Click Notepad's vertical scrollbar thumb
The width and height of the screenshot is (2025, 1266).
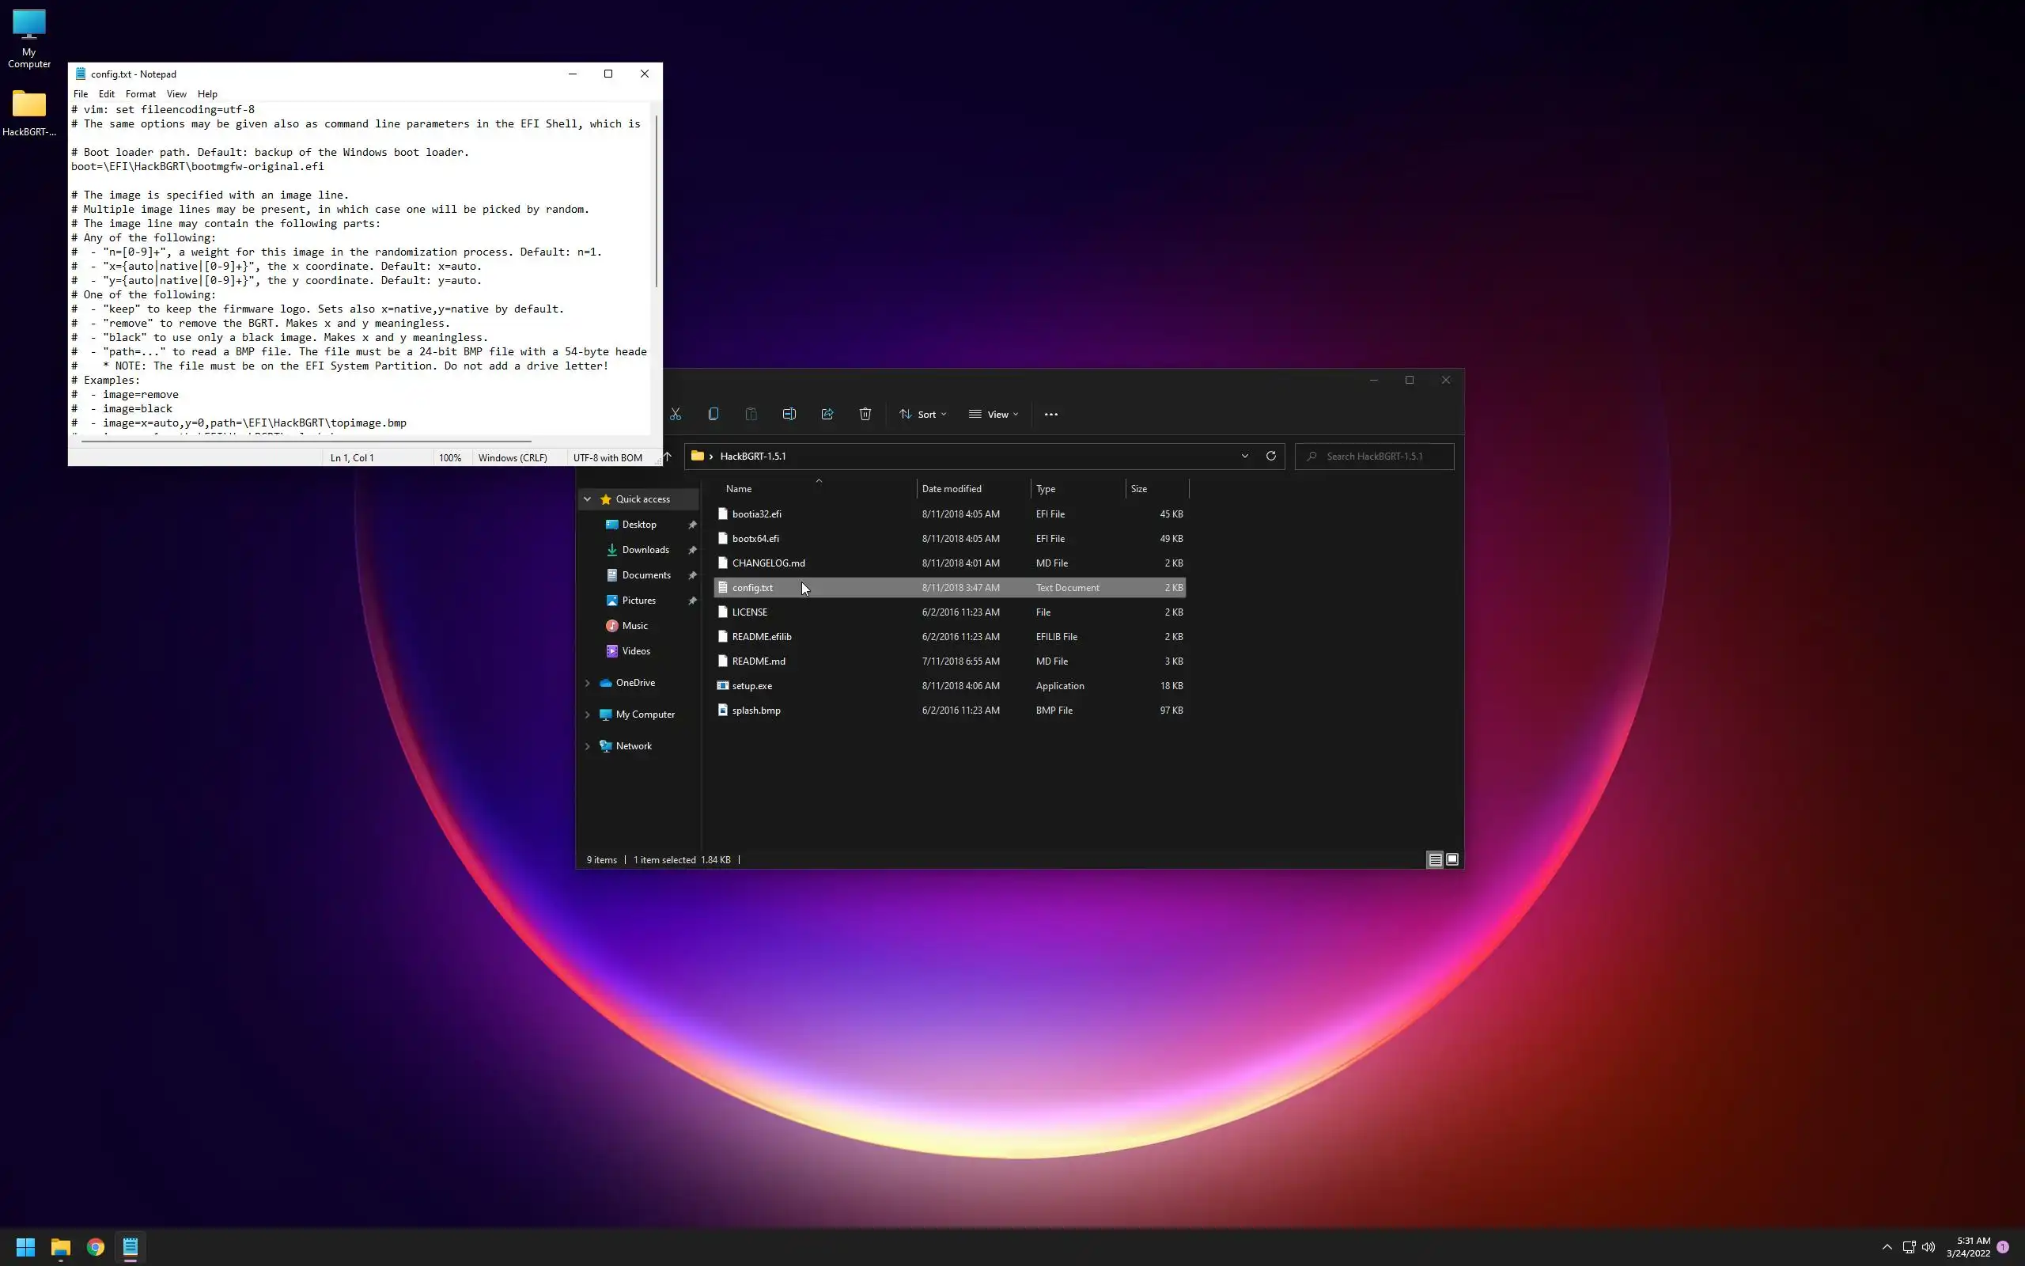tap(656, 201)
